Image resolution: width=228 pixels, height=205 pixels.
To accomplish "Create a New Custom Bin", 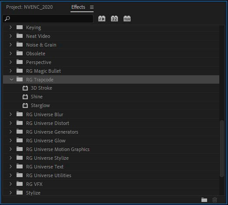I will tap(204, 200).
